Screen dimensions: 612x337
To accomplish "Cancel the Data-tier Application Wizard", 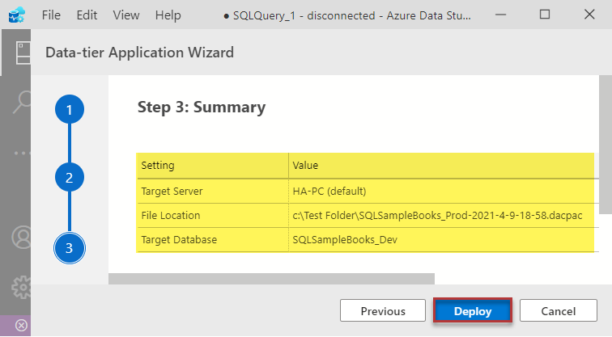I will (559, 311).
